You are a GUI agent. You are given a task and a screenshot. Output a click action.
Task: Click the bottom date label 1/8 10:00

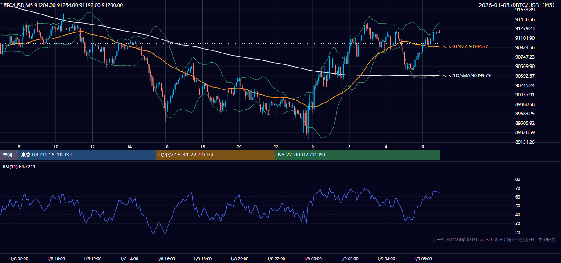pos(56,259)
